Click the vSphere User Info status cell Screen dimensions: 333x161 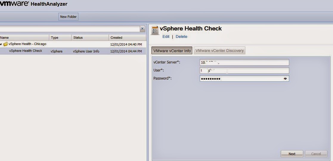click(86, 51)
